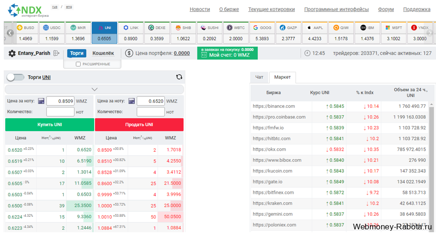Click the sell price field 0.6520
The image size is (436, 235).
pyautogui.click(x=150, y=101)
